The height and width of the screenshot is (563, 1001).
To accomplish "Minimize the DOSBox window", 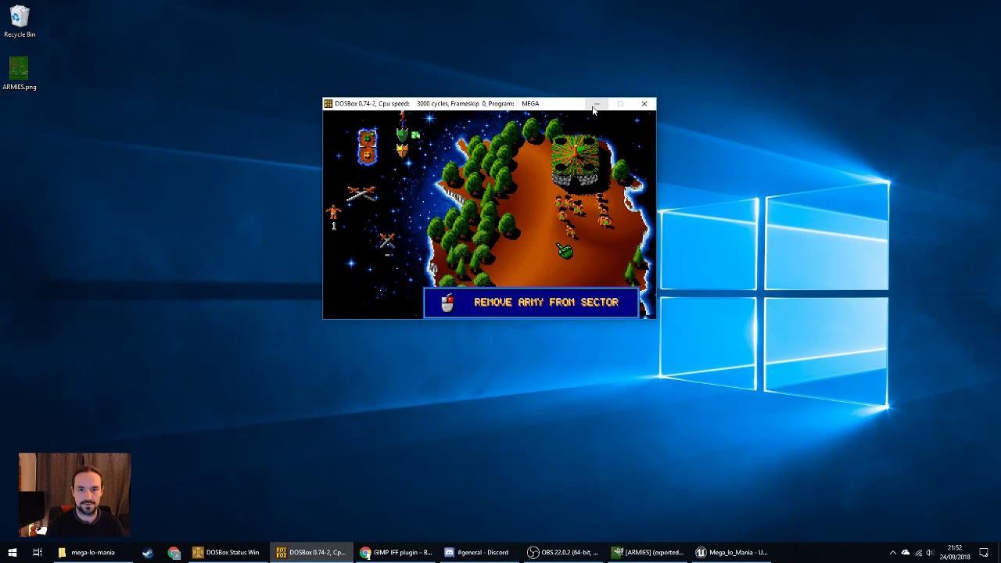I will (597, 103).
